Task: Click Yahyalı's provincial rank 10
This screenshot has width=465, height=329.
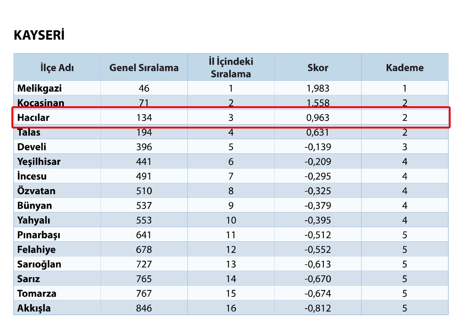Action: point(231,220)
